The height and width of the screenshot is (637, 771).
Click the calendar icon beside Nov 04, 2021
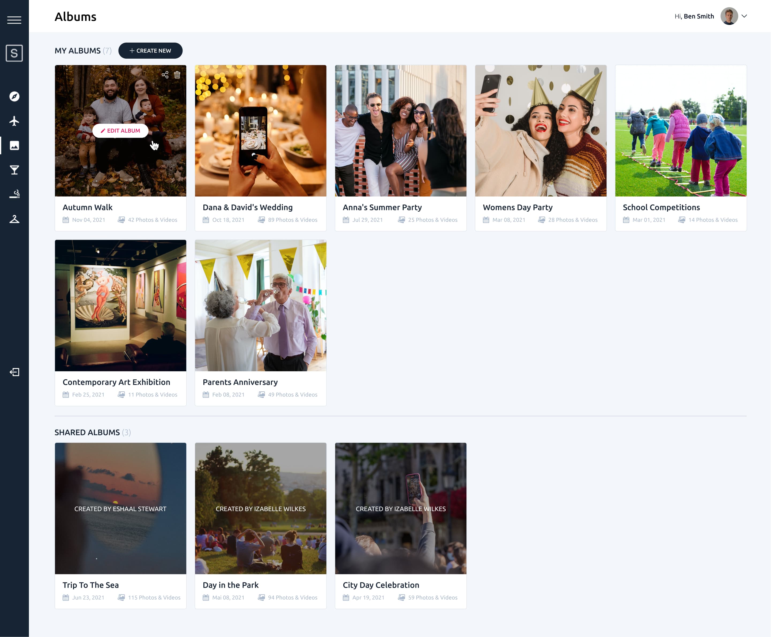coord(66,220)
